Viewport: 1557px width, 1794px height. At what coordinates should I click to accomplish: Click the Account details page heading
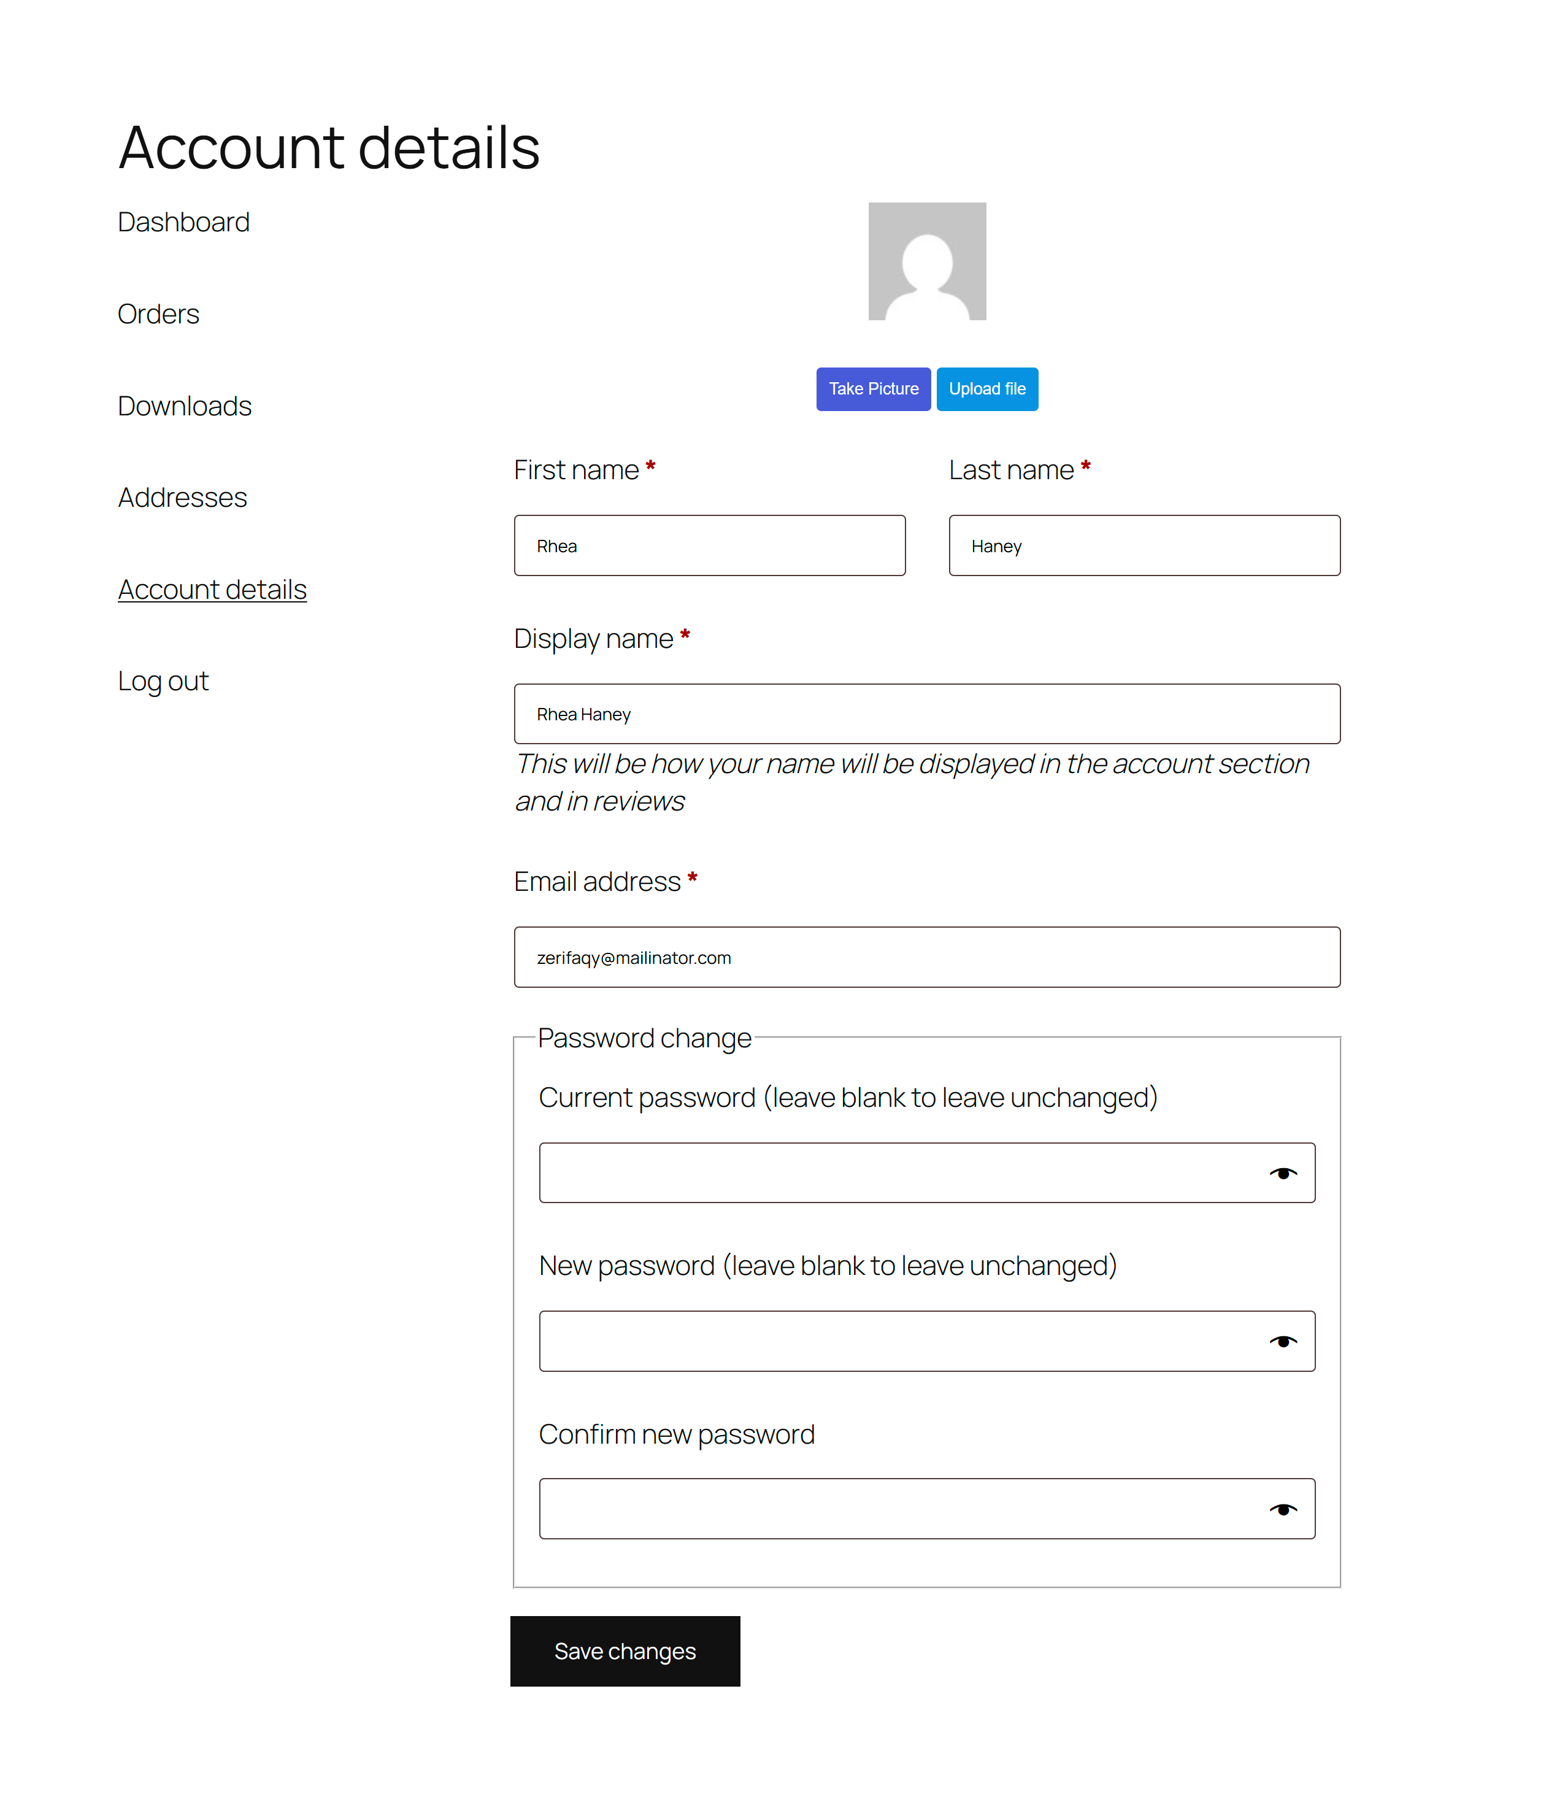pos(329,147)
